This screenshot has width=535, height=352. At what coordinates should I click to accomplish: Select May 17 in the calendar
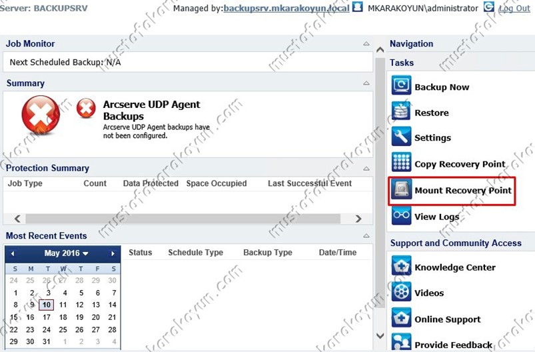tap(47, 317)
